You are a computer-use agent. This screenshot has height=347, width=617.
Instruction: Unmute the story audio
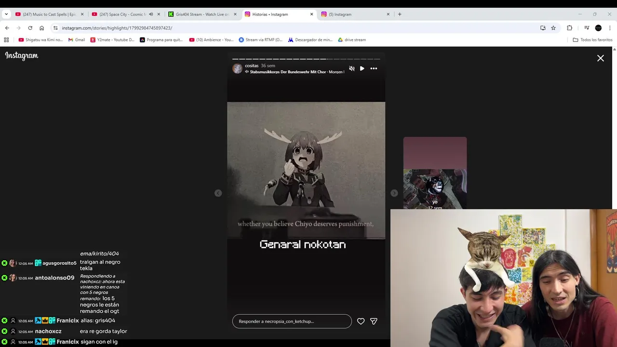(x=352, y=68)
